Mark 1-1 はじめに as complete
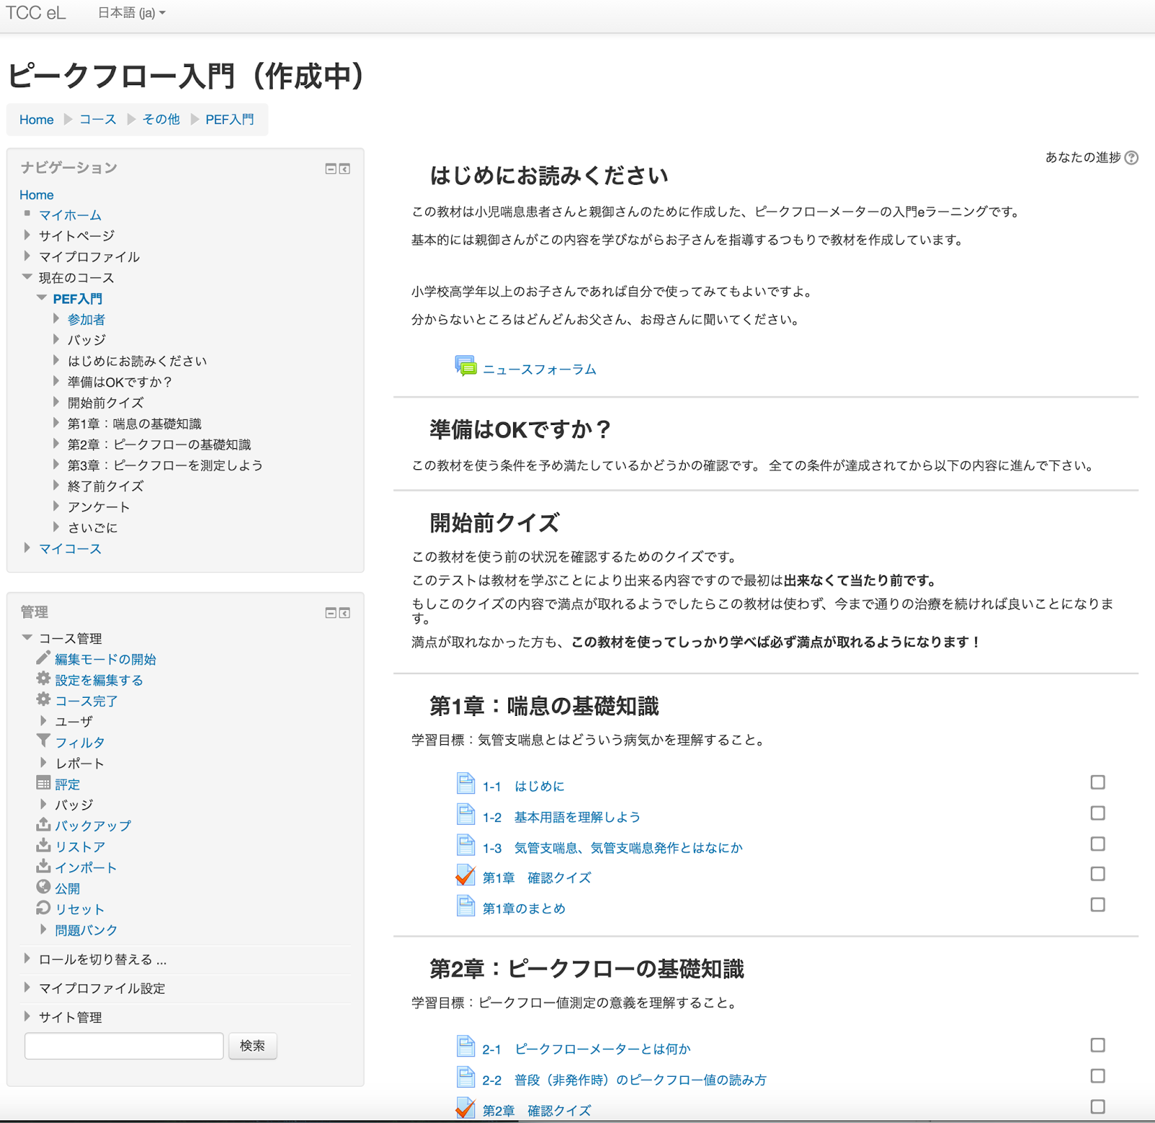 point(1098,782)
